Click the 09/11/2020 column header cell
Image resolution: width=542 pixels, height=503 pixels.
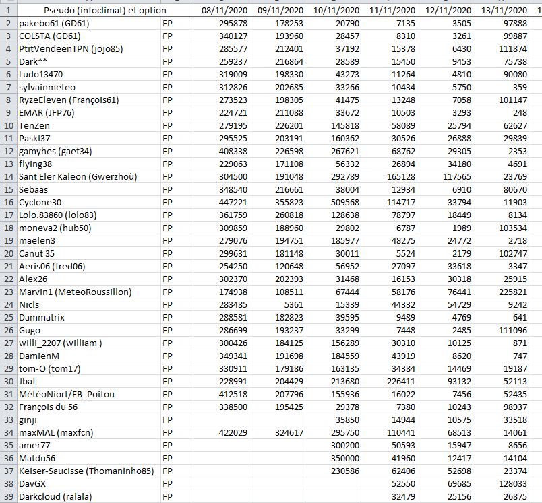click(x=277, y=10)
